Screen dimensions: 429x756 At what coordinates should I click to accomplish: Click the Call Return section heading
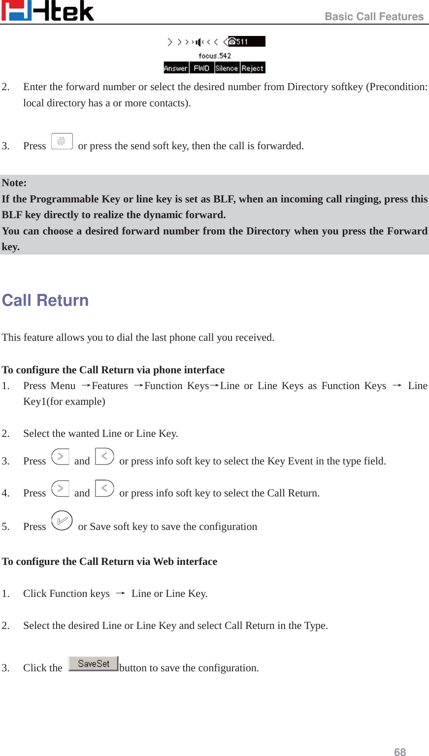pyautogui.click(x=46, y=300)
